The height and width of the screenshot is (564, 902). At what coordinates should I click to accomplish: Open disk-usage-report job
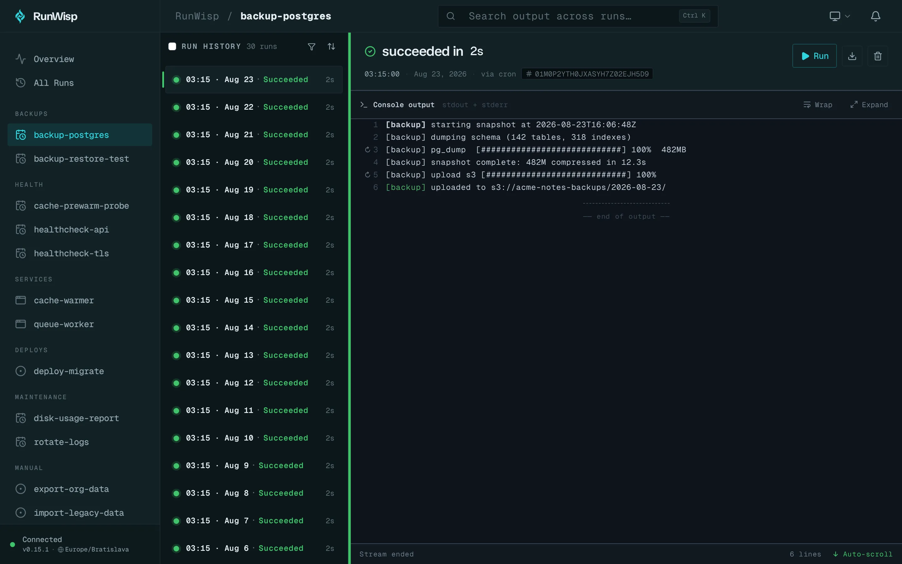tap(80, 418)
